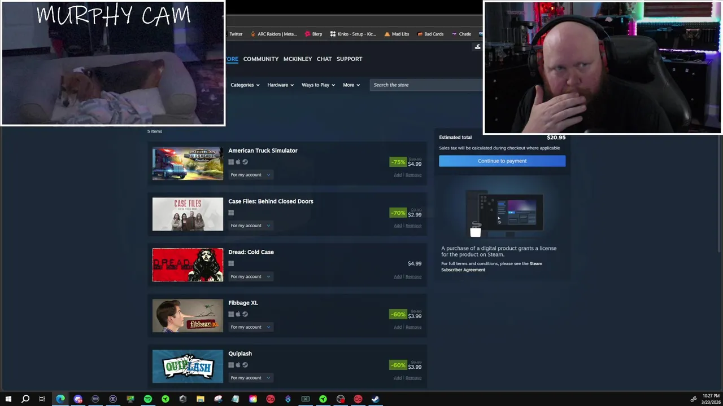723x406 pixels.
Task: Open the Bad Cards bookmark
Action: [430, 34]
